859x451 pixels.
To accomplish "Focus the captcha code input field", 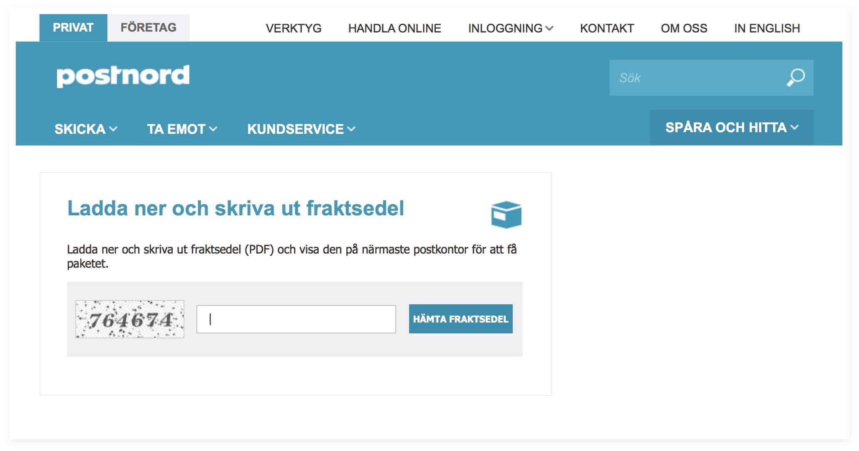I will coord(296,319).
